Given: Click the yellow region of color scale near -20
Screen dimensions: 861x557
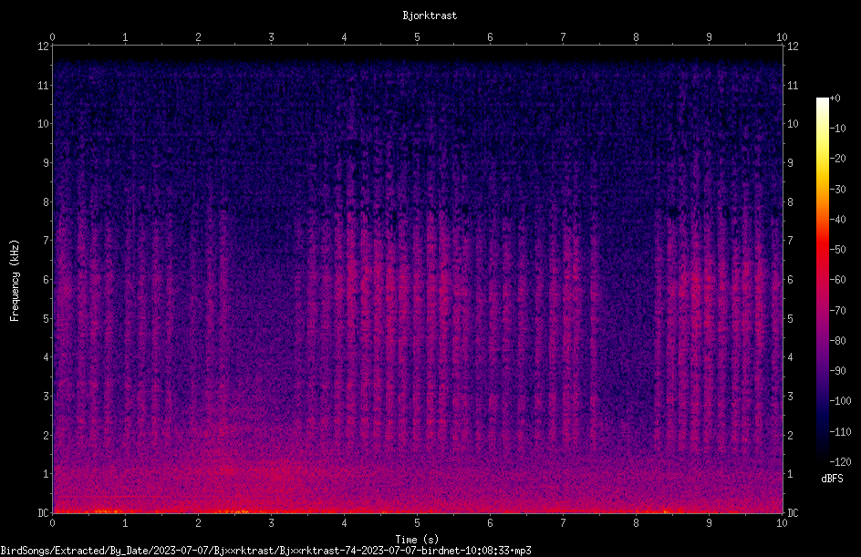Looking at the screenshot, I should click(x=822, y=159).
